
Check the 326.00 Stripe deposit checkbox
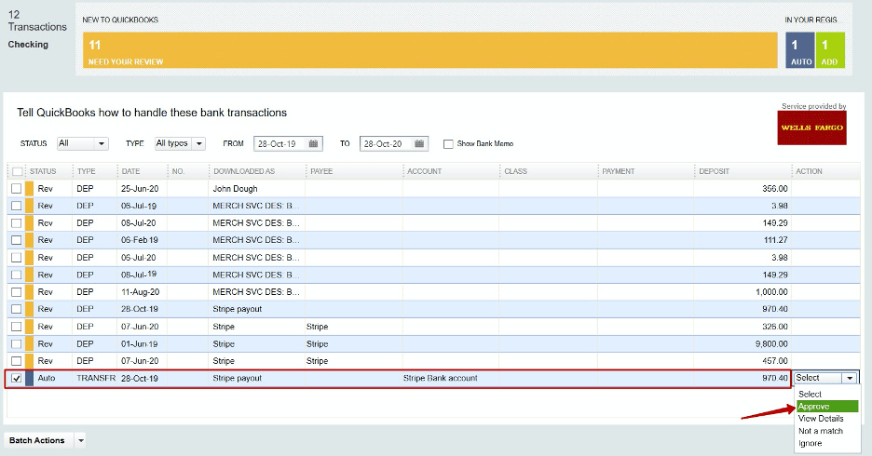click(x=16, y=327)
